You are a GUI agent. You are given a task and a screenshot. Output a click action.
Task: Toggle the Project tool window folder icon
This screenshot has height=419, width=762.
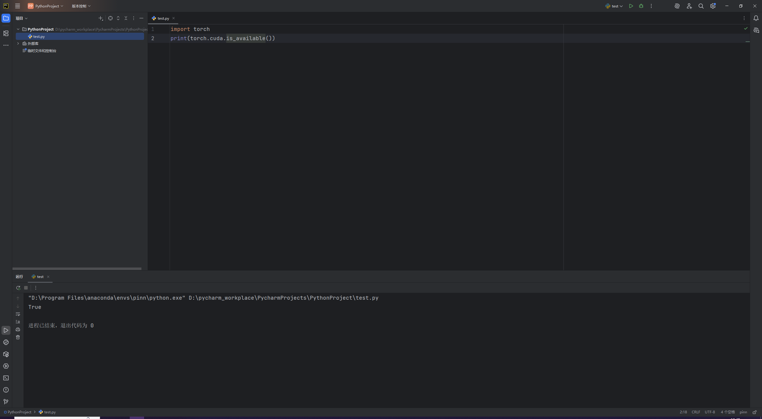pos(6,18)
